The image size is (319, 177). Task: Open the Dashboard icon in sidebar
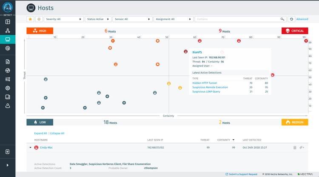(8, 22)
